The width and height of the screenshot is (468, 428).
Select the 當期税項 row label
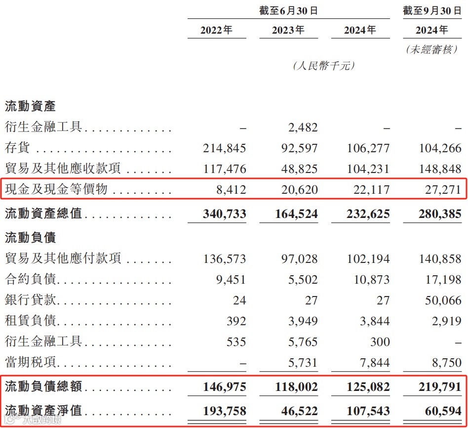point(30,362)
